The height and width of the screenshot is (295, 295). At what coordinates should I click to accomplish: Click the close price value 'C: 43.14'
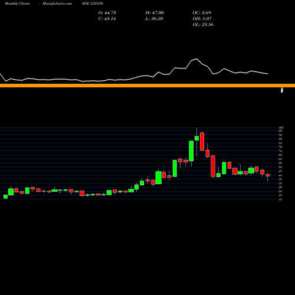[107, 19]
